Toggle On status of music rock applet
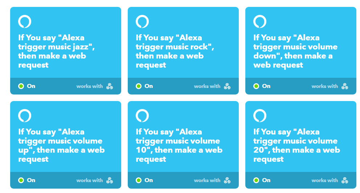 click(x=144, y=86)
